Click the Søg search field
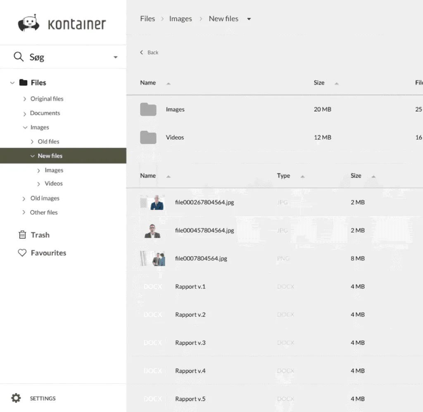This screenshot has width=423, height=412. pyautogui.click(x=63, y=57)
